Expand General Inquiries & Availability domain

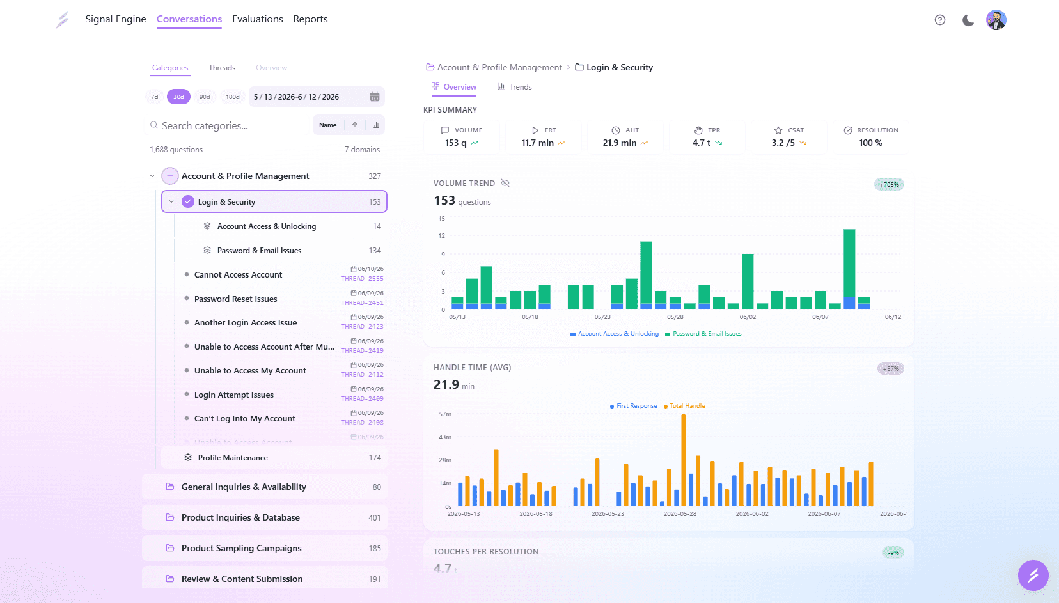pyautogui.click(x=265, y=487)
